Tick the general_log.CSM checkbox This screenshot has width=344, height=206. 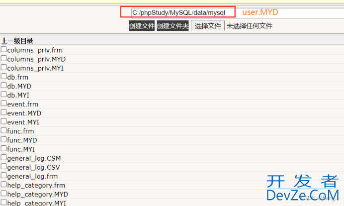[x=3, y=157]
